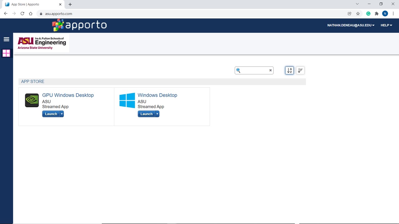Open Chrome three-dot menu
The height and width of the screenshot is (224, 399).
[393, 14]
